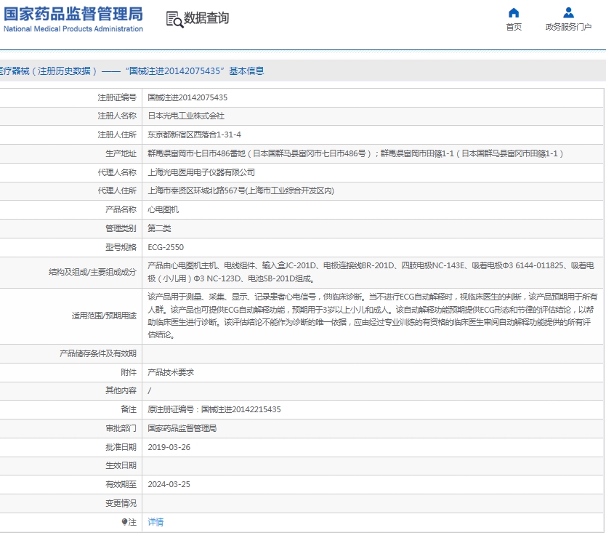Open the 详情 link
This screenshot has width=606, height=538.
[155, 522]
